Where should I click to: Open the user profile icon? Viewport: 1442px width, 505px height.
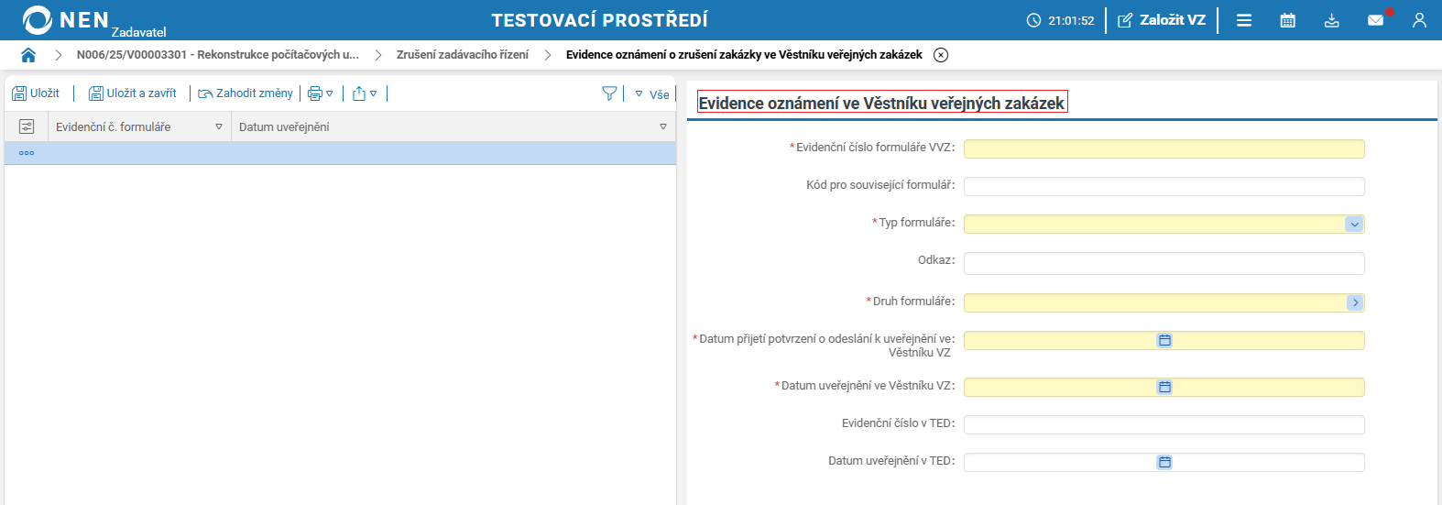coord(1419,20)
